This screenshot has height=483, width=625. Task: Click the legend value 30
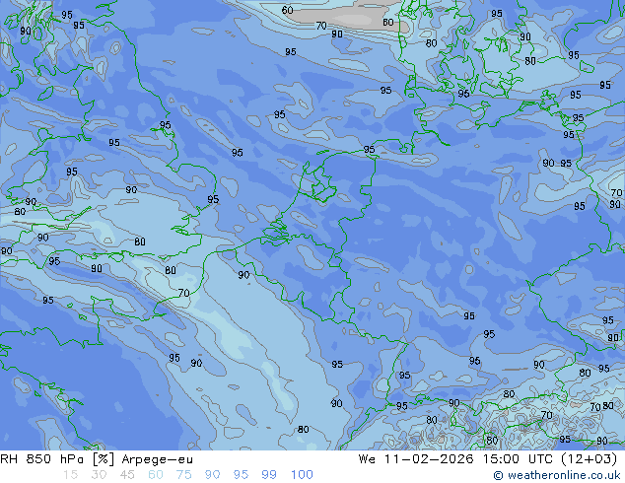99,475
